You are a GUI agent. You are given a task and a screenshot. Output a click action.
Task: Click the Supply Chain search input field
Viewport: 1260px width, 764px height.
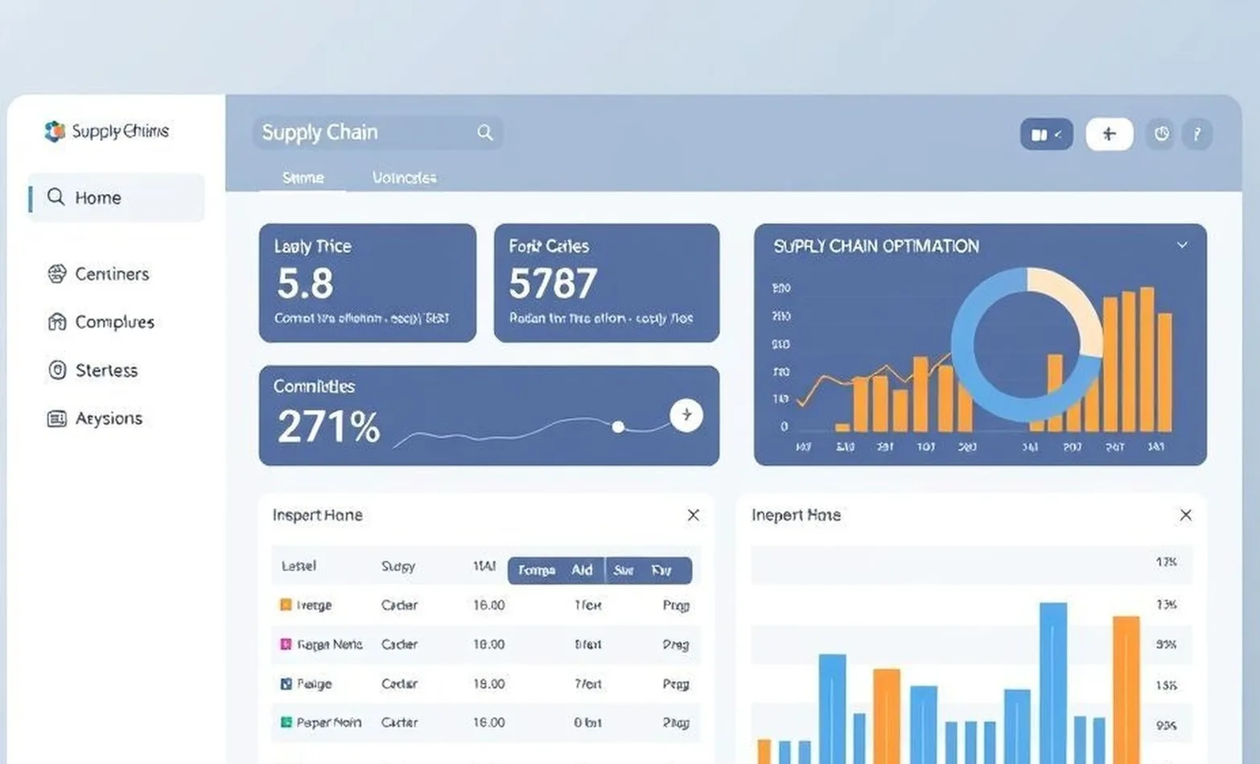click(x=362, y=132)
